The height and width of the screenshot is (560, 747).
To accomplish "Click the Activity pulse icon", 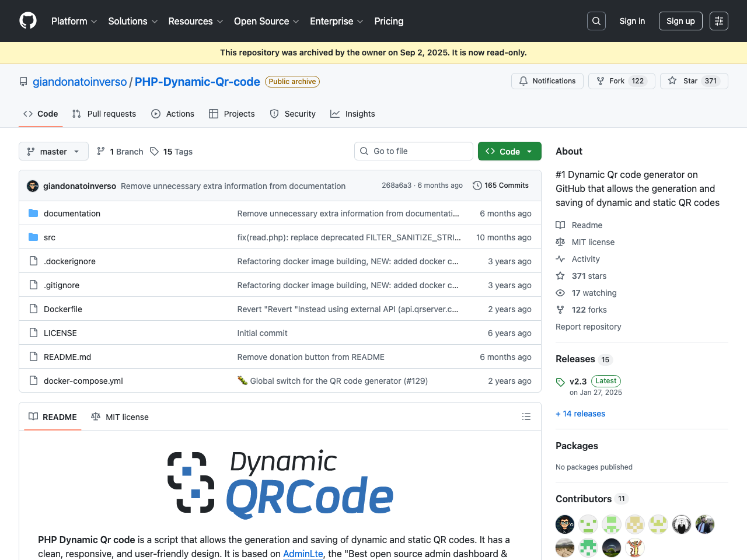I will (560, 259).
